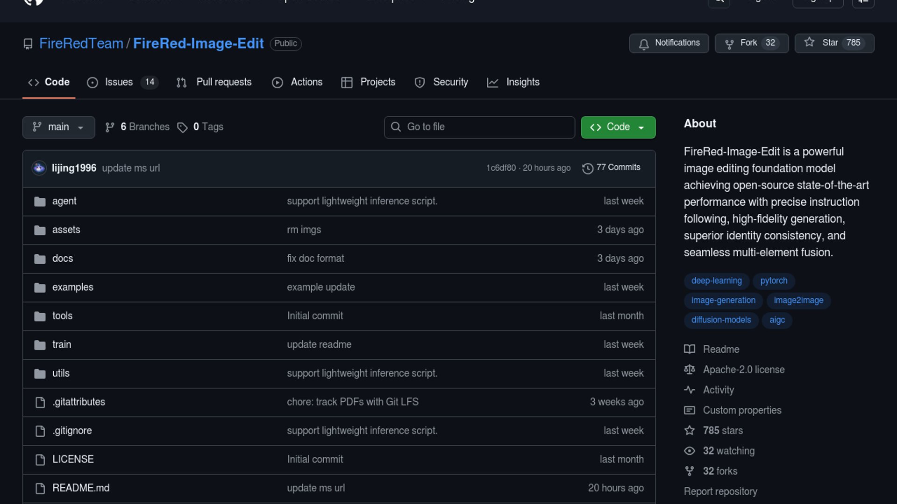Expand the main branch dropdown
The height and width of the screenshot is (504, 897).
point(58,127)
